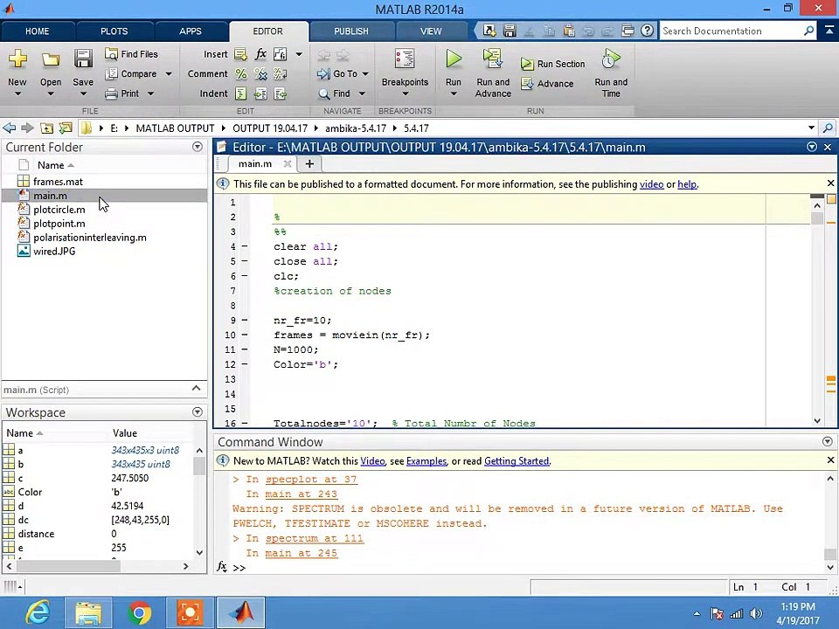Click the Search Documentation field
This screenshot has width=839, height=629.
click(732, 31)
